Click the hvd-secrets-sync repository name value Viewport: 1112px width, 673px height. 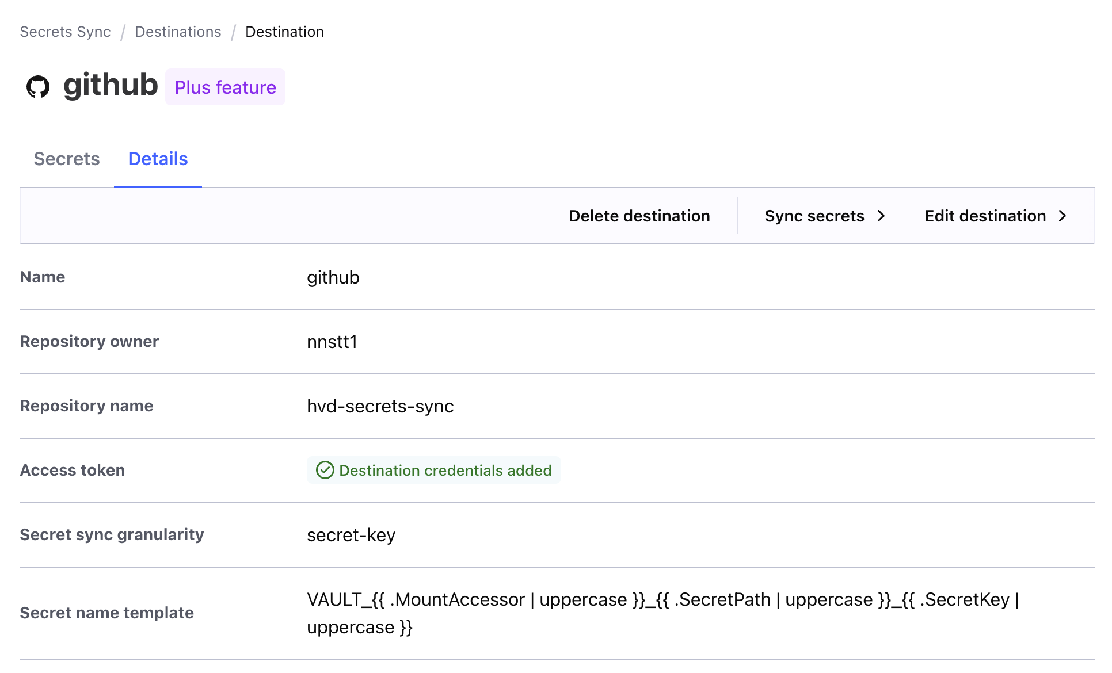click(380, 406)
